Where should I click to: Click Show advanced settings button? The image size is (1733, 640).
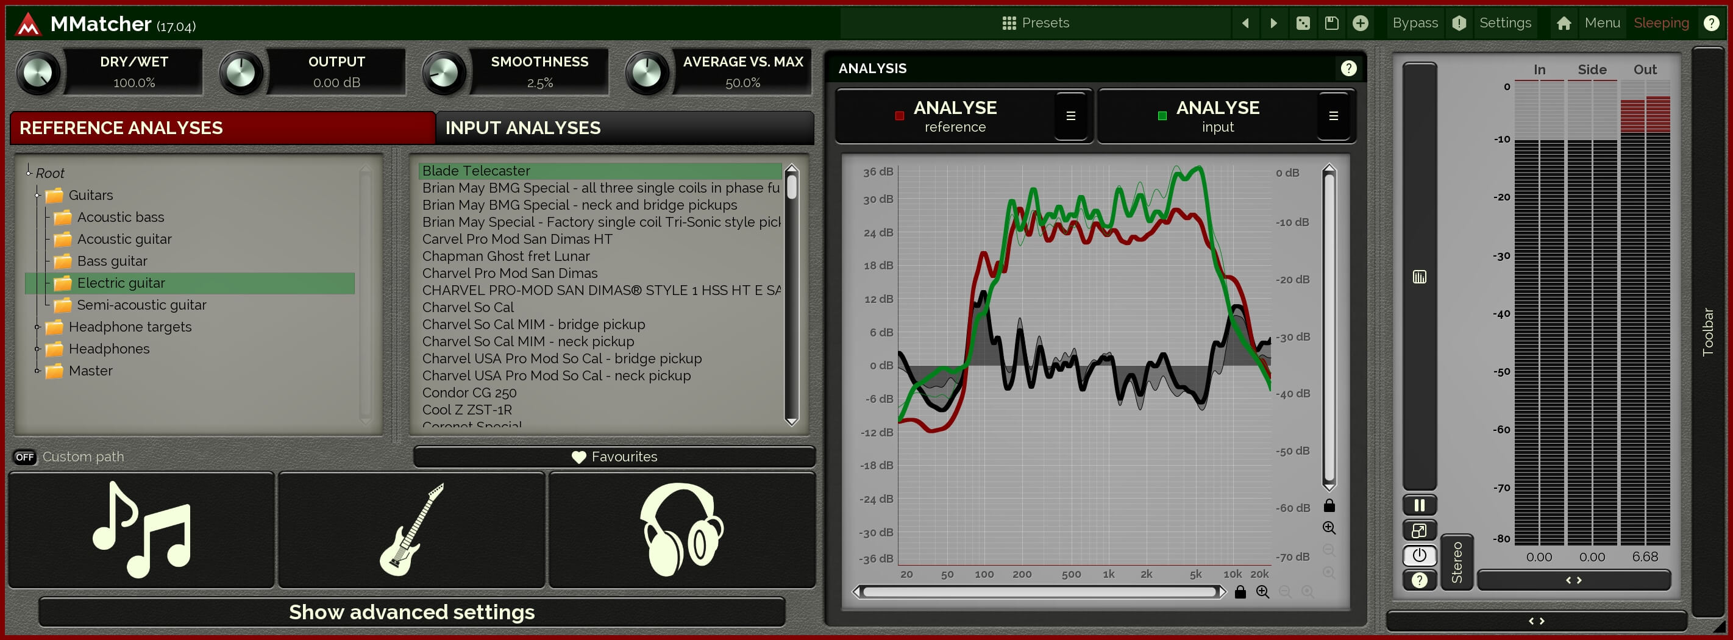[x=411, y=612]
